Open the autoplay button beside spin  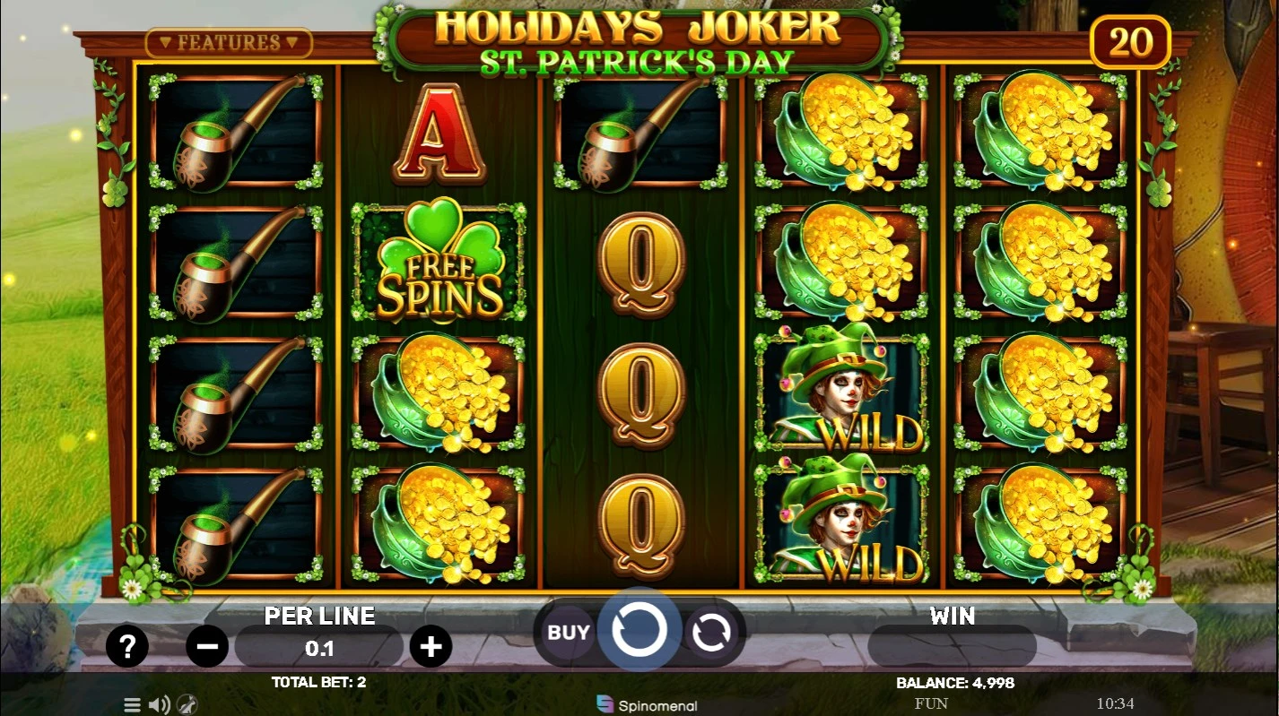(x=709, y=633)
